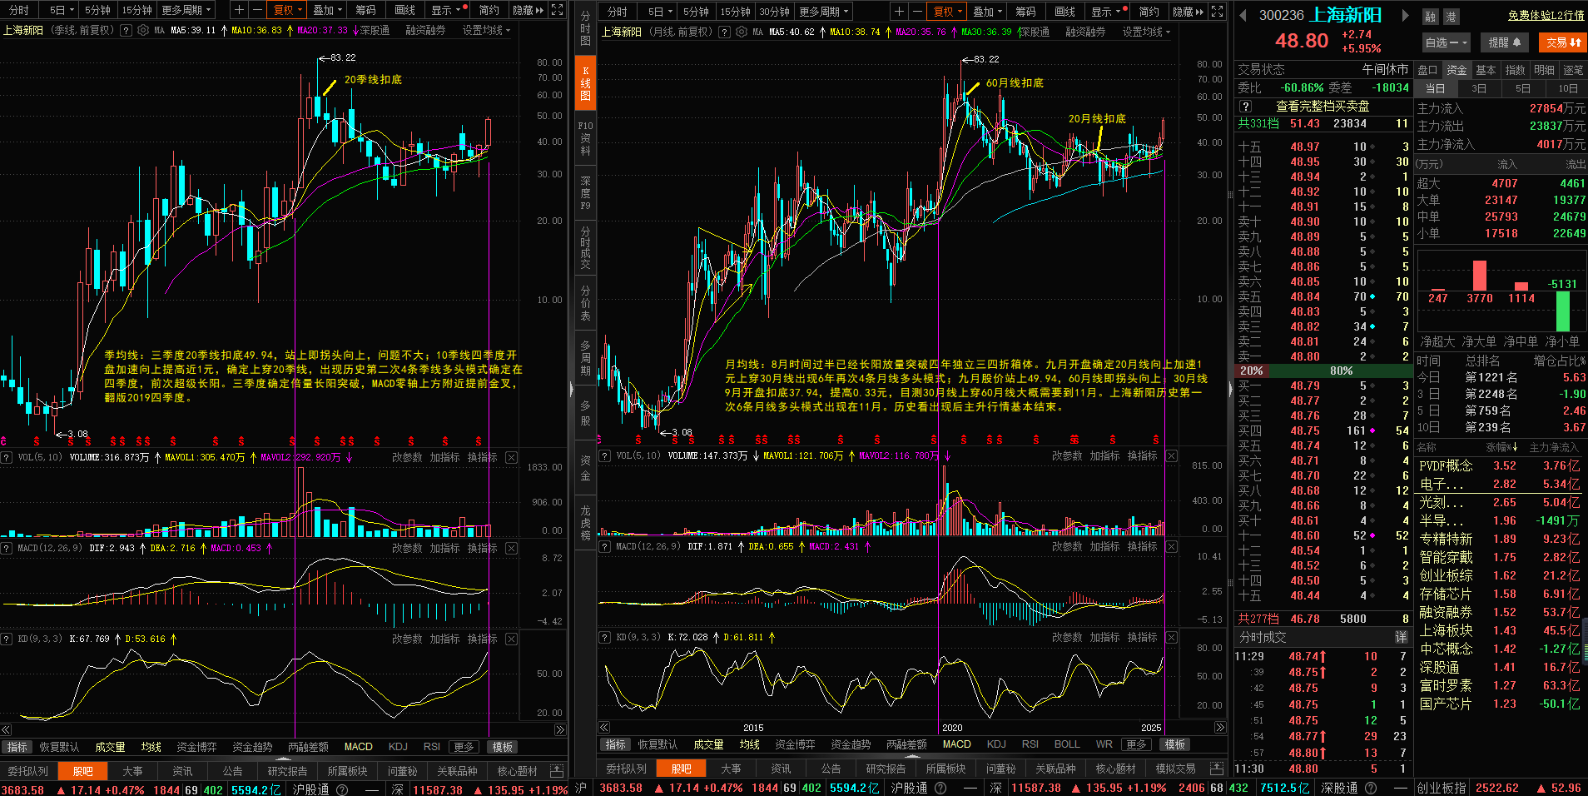Close the left chart VOL indicator pane

tap(511, 457)
